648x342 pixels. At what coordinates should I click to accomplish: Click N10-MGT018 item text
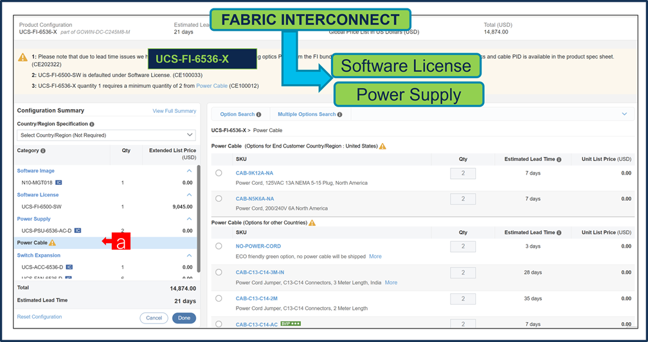37,182
